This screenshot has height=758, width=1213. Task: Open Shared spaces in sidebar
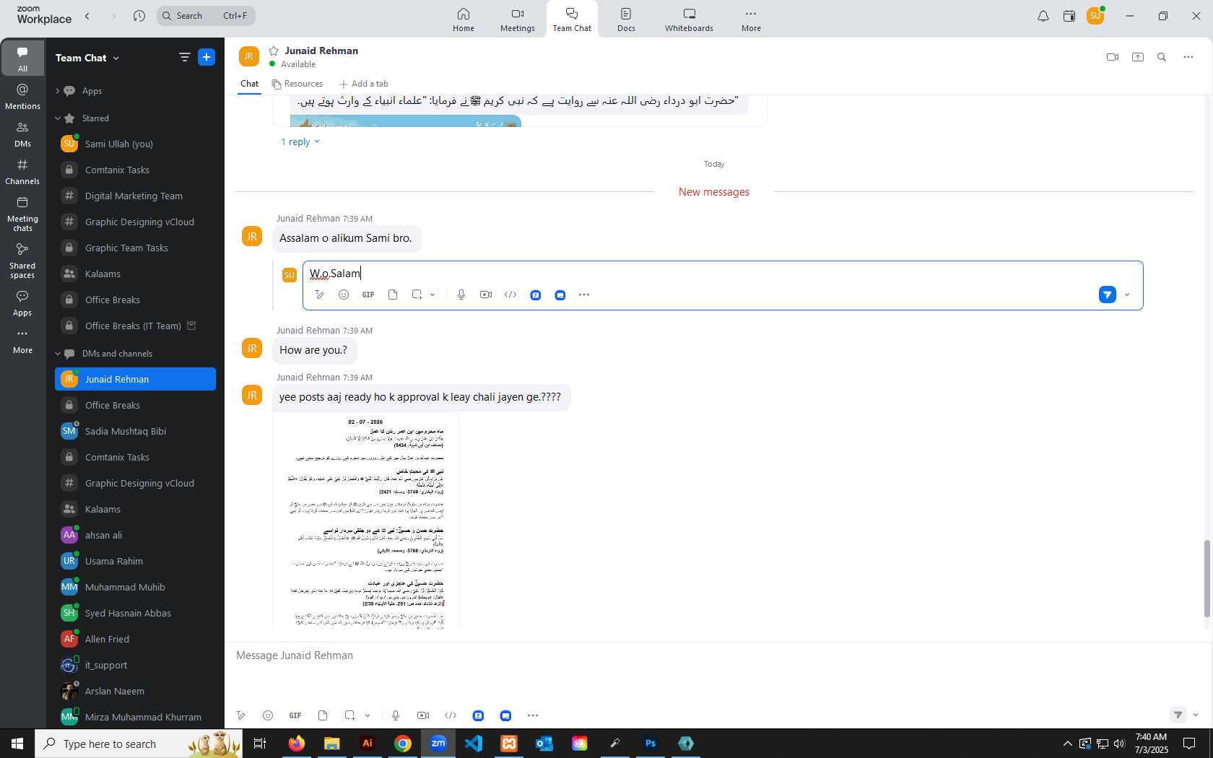tap(22, 261)
